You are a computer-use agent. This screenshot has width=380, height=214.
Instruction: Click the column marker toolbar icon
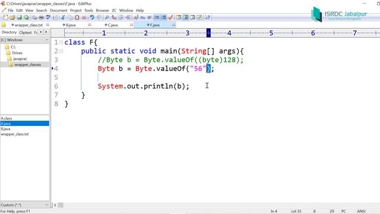coord(150,17)
